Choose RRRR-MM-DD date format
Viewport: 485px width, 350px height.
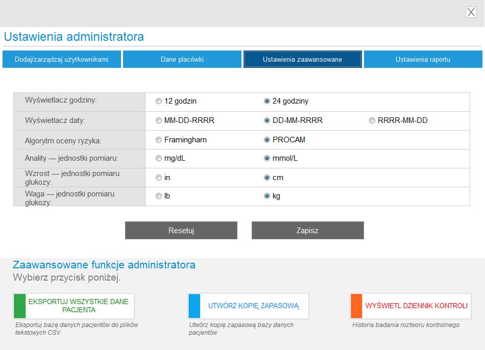coord(372,120)
